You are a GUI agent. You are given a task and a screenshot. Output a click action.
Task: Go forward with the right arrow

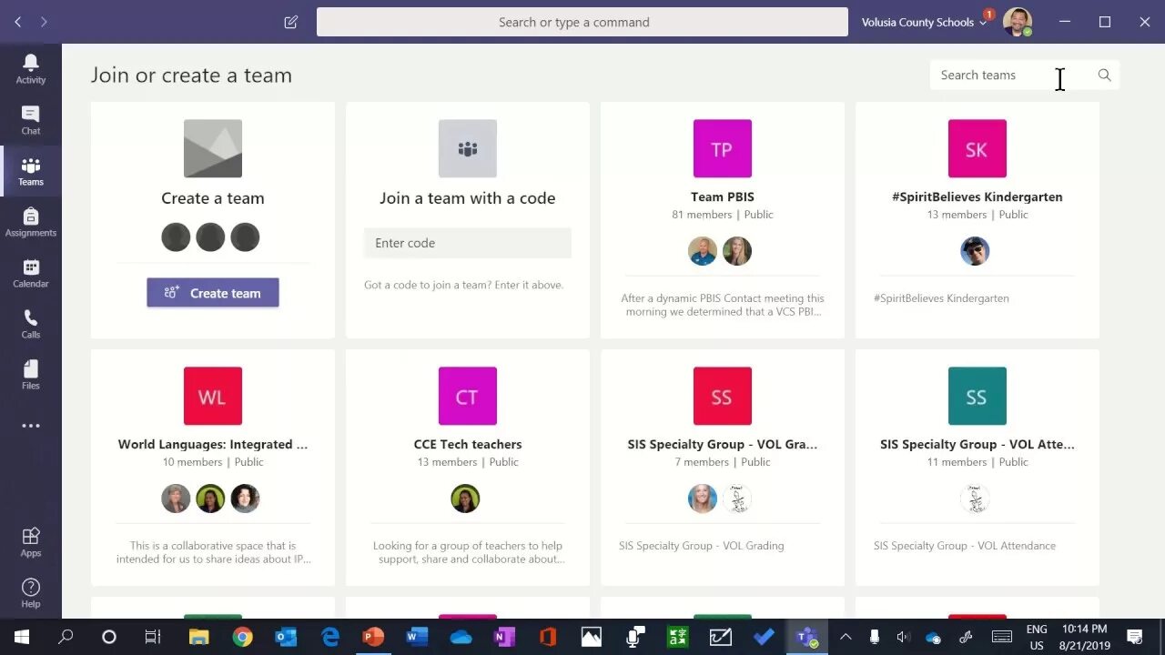pyautogui.click(x=44, y=22)
